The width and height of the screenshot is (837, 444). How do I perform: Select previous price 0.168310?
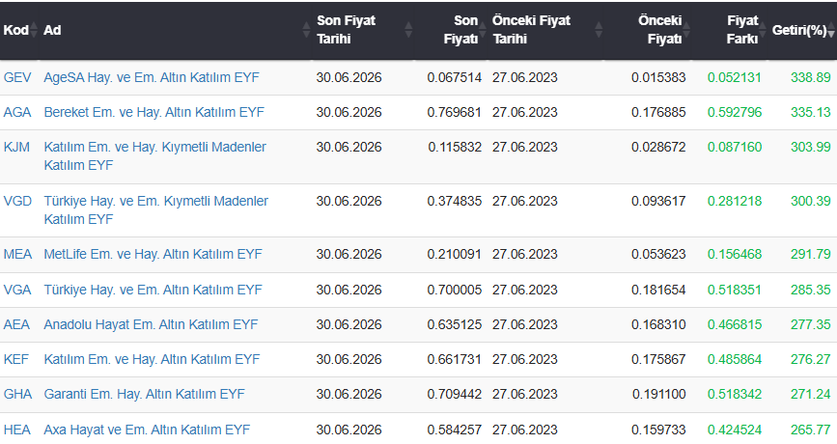click(x=658, y=324)
